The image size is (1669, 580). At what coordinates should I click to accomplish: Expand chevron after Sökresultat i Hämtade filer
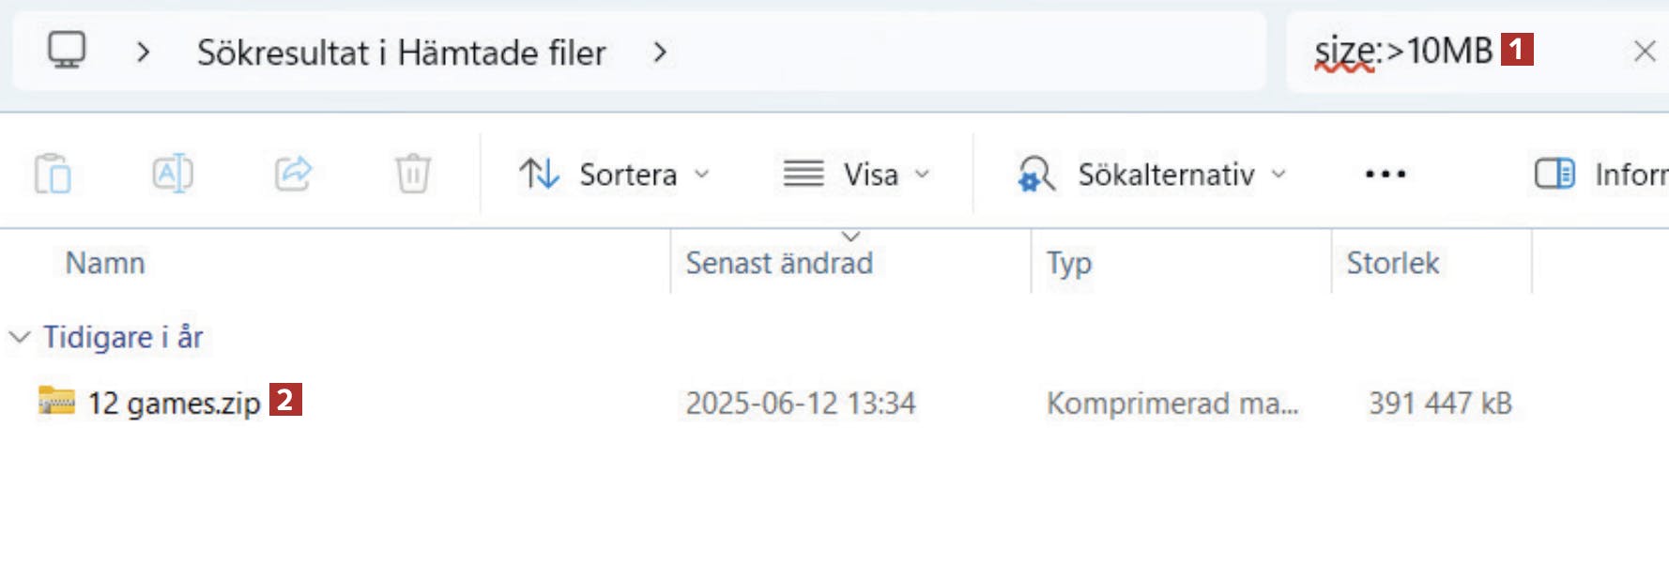[660, 53]
